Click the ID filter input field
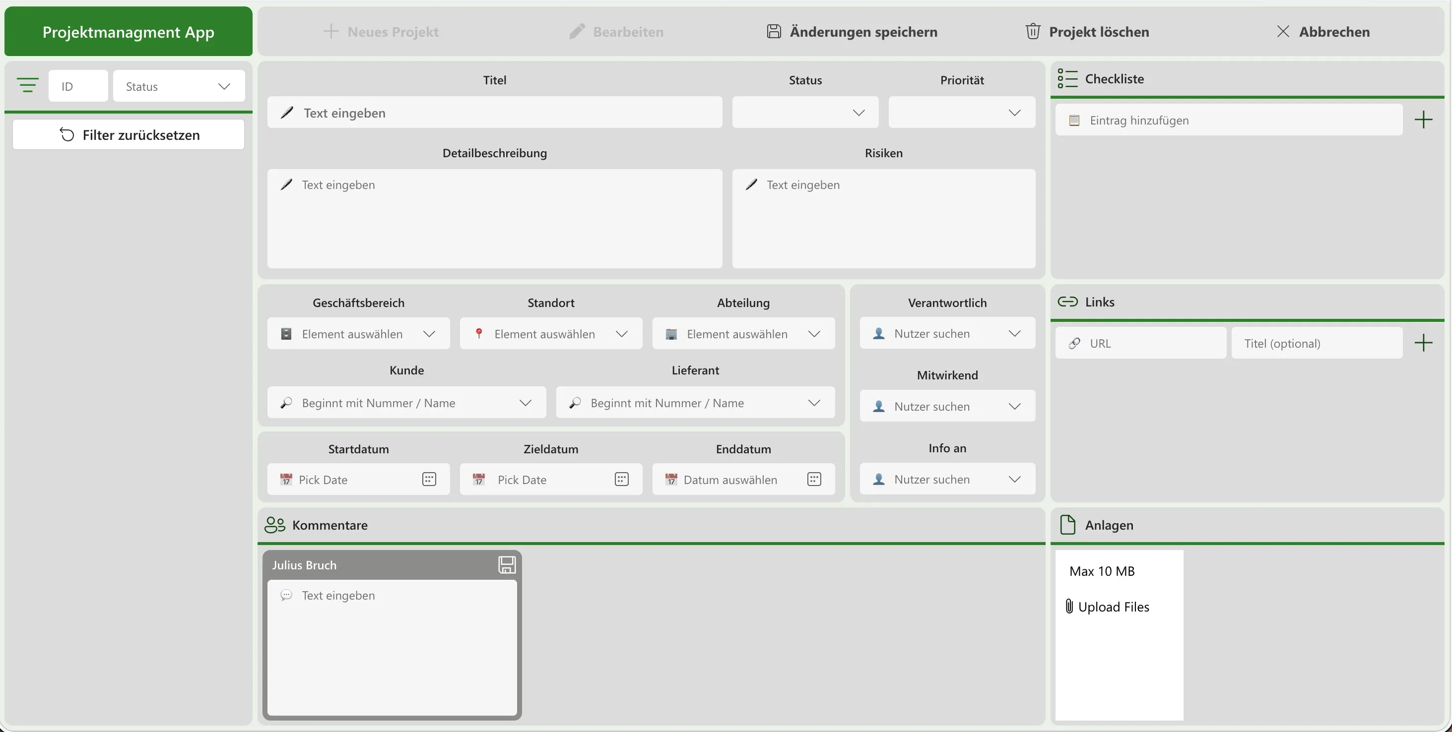Viewport: 1452px width, 732px height. tap(78, 86)
